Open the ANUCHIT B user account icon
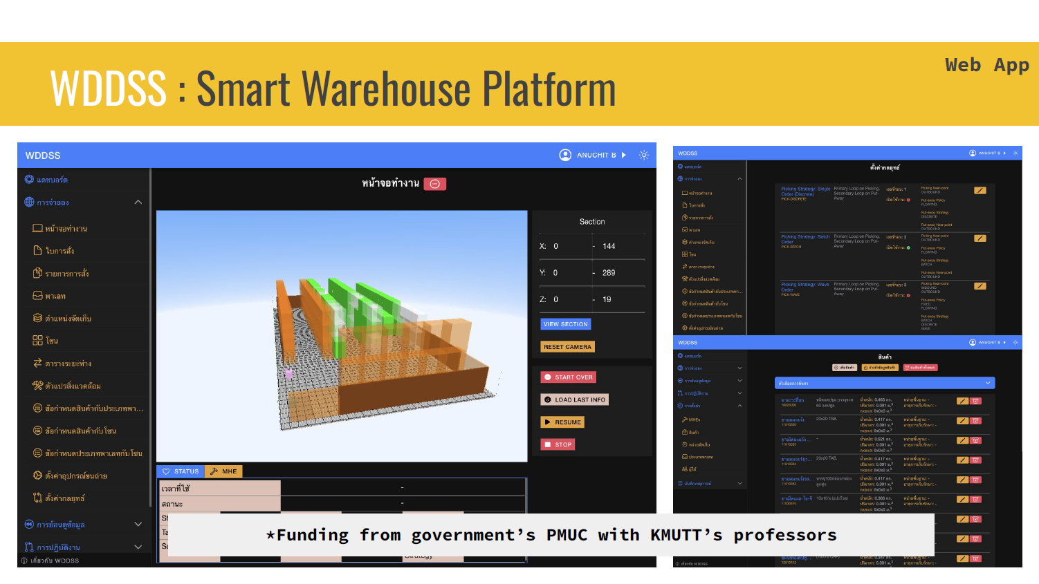Image resolution: width=1039 pixels, height=584 pixels. click(565, 156)
